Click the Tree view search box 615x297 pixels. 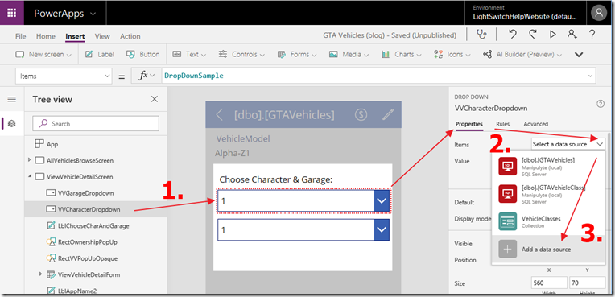(x=96, y=124)
